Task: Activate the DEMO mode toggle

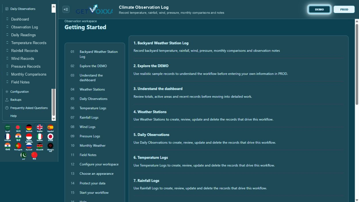Action: pos(319,9)
